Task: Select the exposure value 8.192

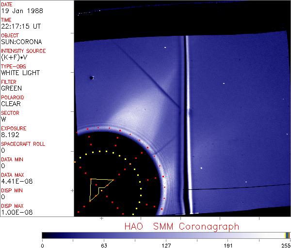Action: 10,135
